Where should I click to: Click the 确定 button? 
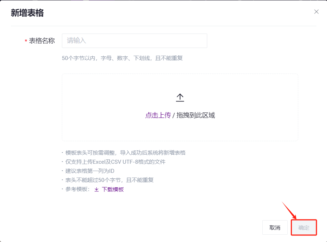coord(304,227)
